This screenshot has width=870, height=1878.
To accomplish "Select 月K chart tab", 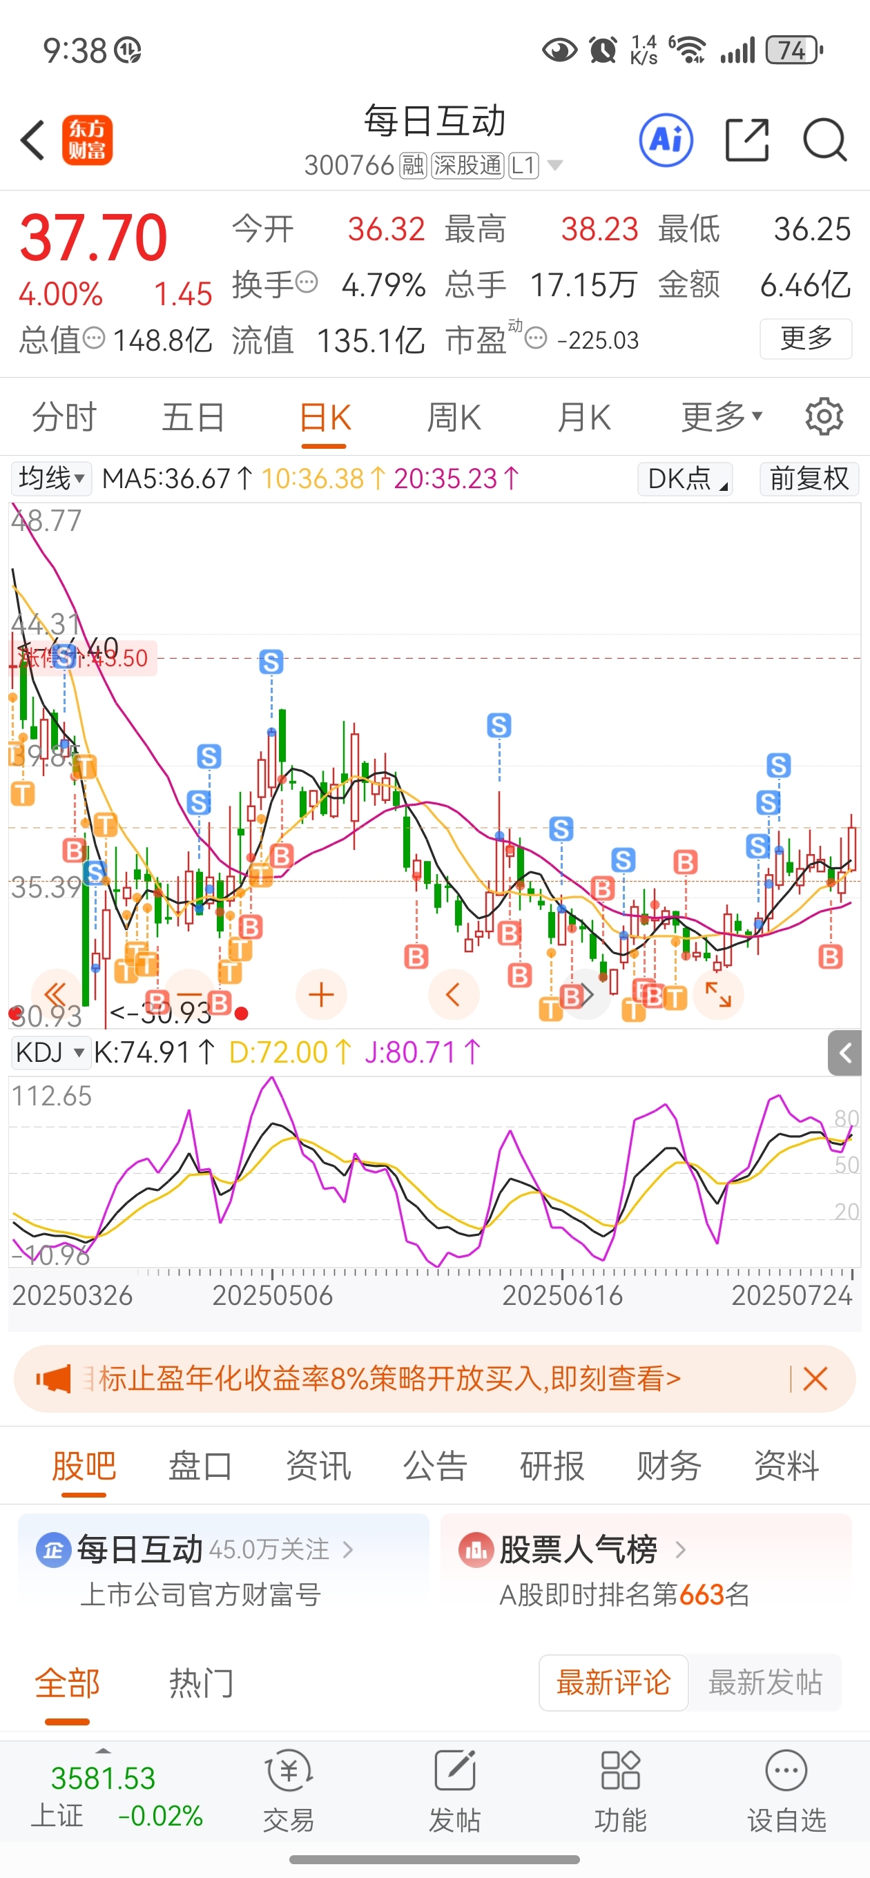I will (583, 417).
